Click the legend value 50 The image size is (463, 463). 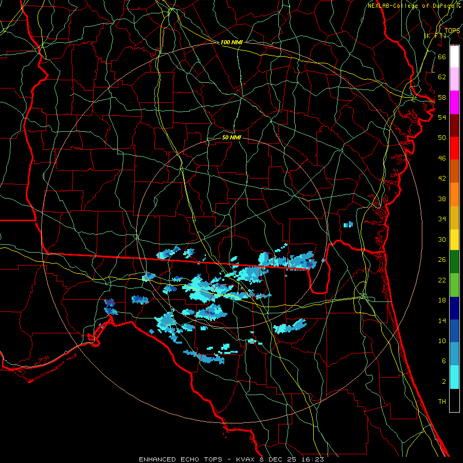coord(442,138)
